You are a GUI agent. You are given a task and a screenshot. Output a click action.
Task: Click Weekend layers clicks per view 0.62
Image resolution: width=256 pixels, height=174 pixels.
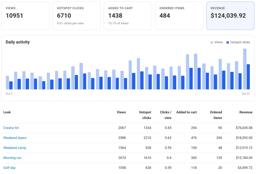[x=168, y=138]
